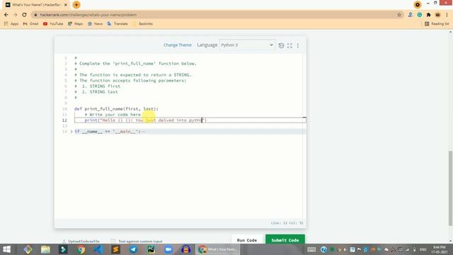The image size is (453, 255).
Task: Click the page vertical scrollbar
Action: [x=450, y=188]
